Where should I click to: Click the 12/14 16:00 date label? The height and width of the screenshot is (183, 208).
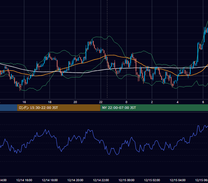tap(24, 180)
